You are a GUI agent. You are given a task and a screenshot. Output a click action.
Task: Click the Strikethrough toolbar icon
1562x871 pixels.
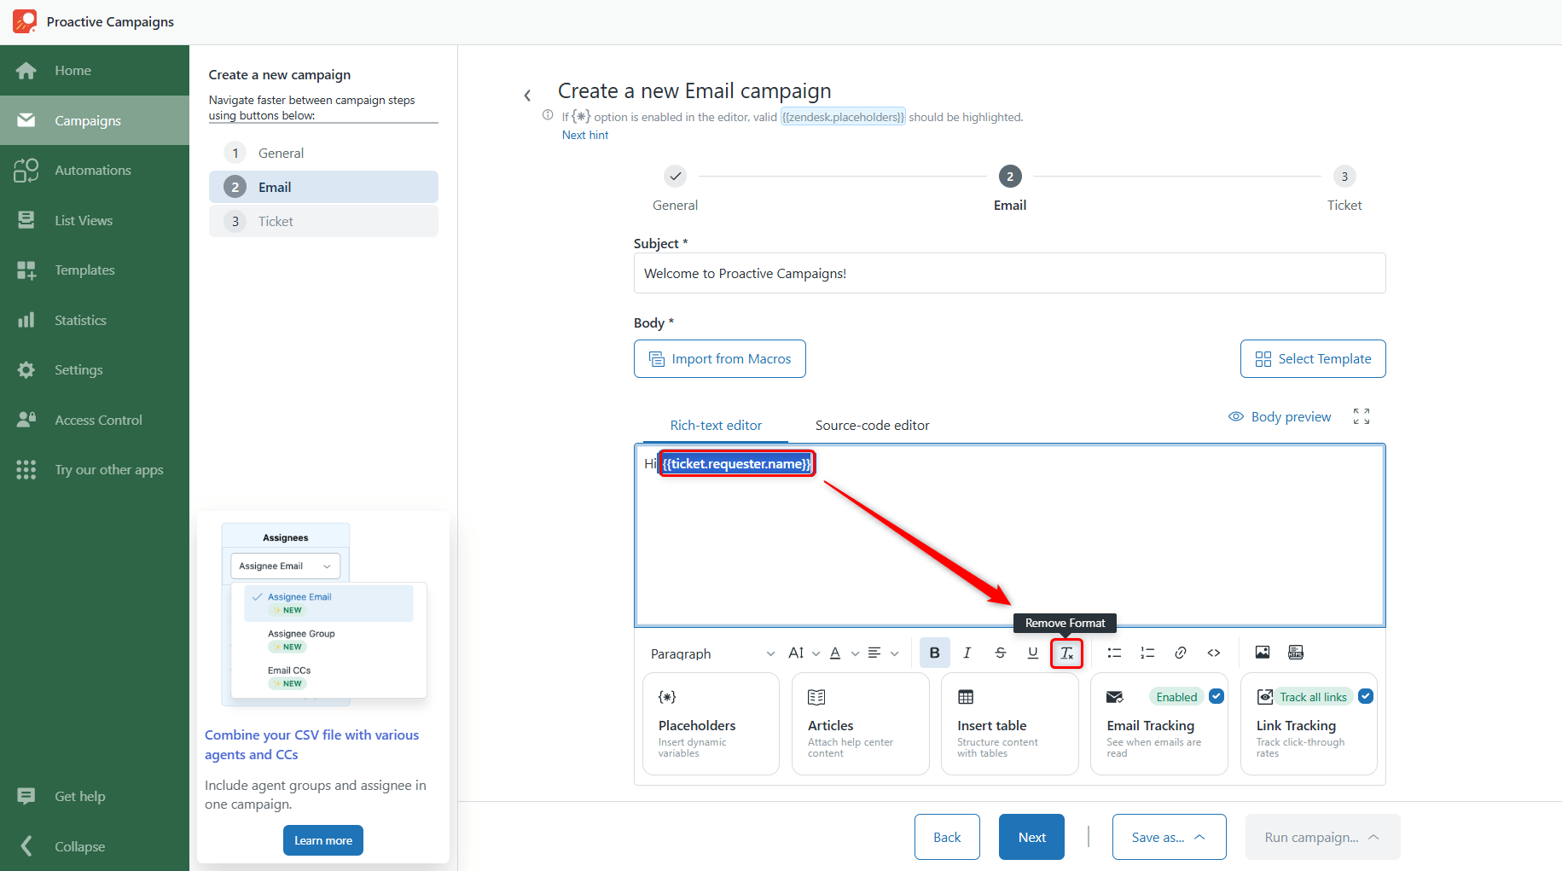(1001, 653)
